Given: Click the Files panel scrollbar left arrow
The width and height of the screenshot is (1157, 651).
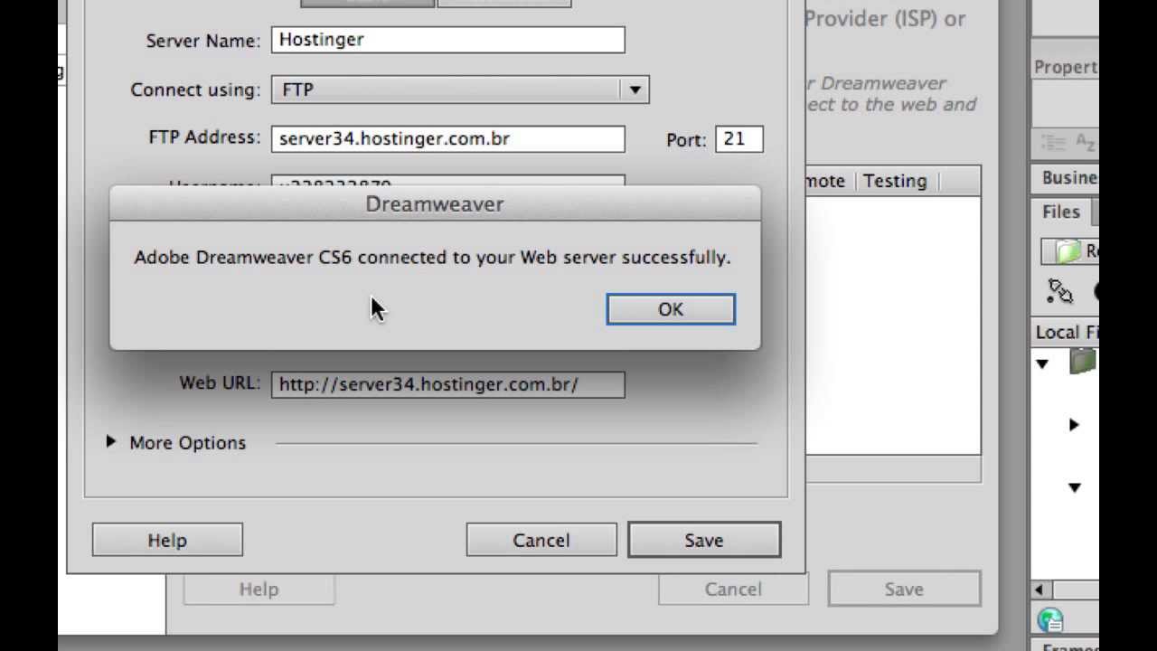Looking at the screenshot, I should (1039, 590).
